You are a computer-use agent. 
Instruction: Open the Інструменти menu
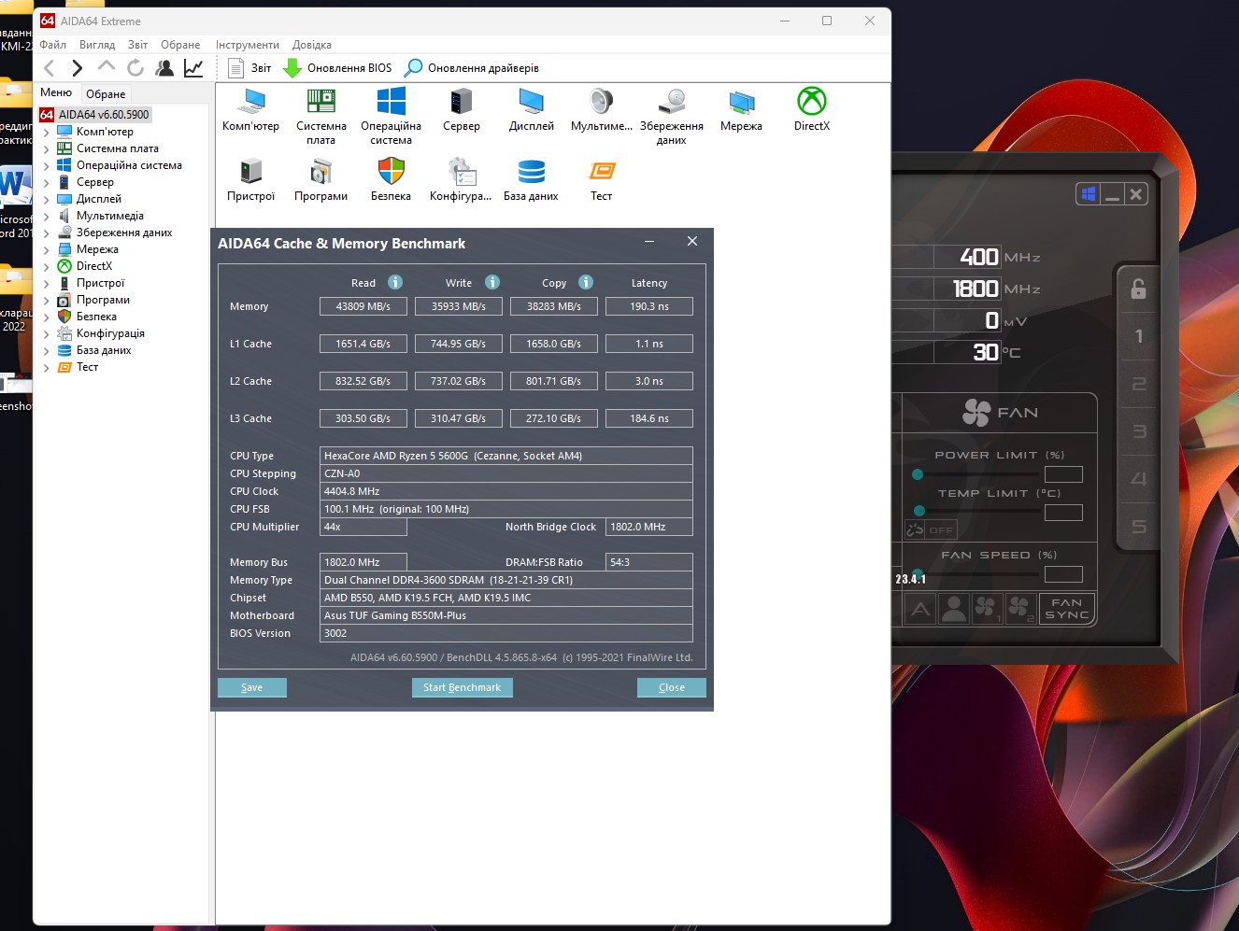[x=248, y=45]
